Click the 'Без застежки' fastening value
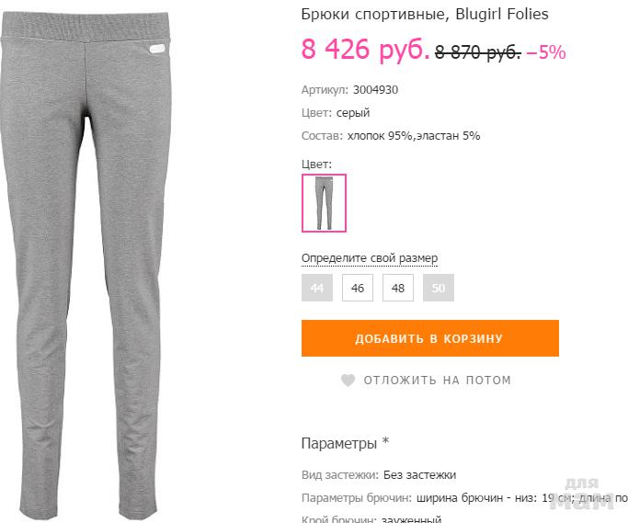The width and height of the screenshot is (628, 523). (x=419, y=475)
